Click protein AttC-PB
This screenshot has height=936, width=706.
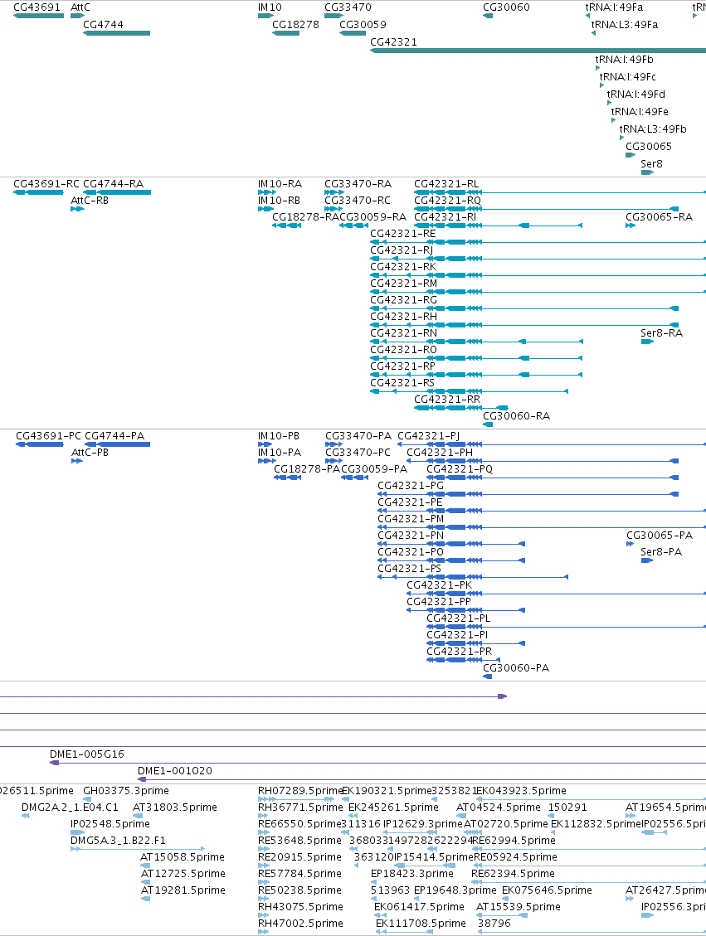(77, 461)
